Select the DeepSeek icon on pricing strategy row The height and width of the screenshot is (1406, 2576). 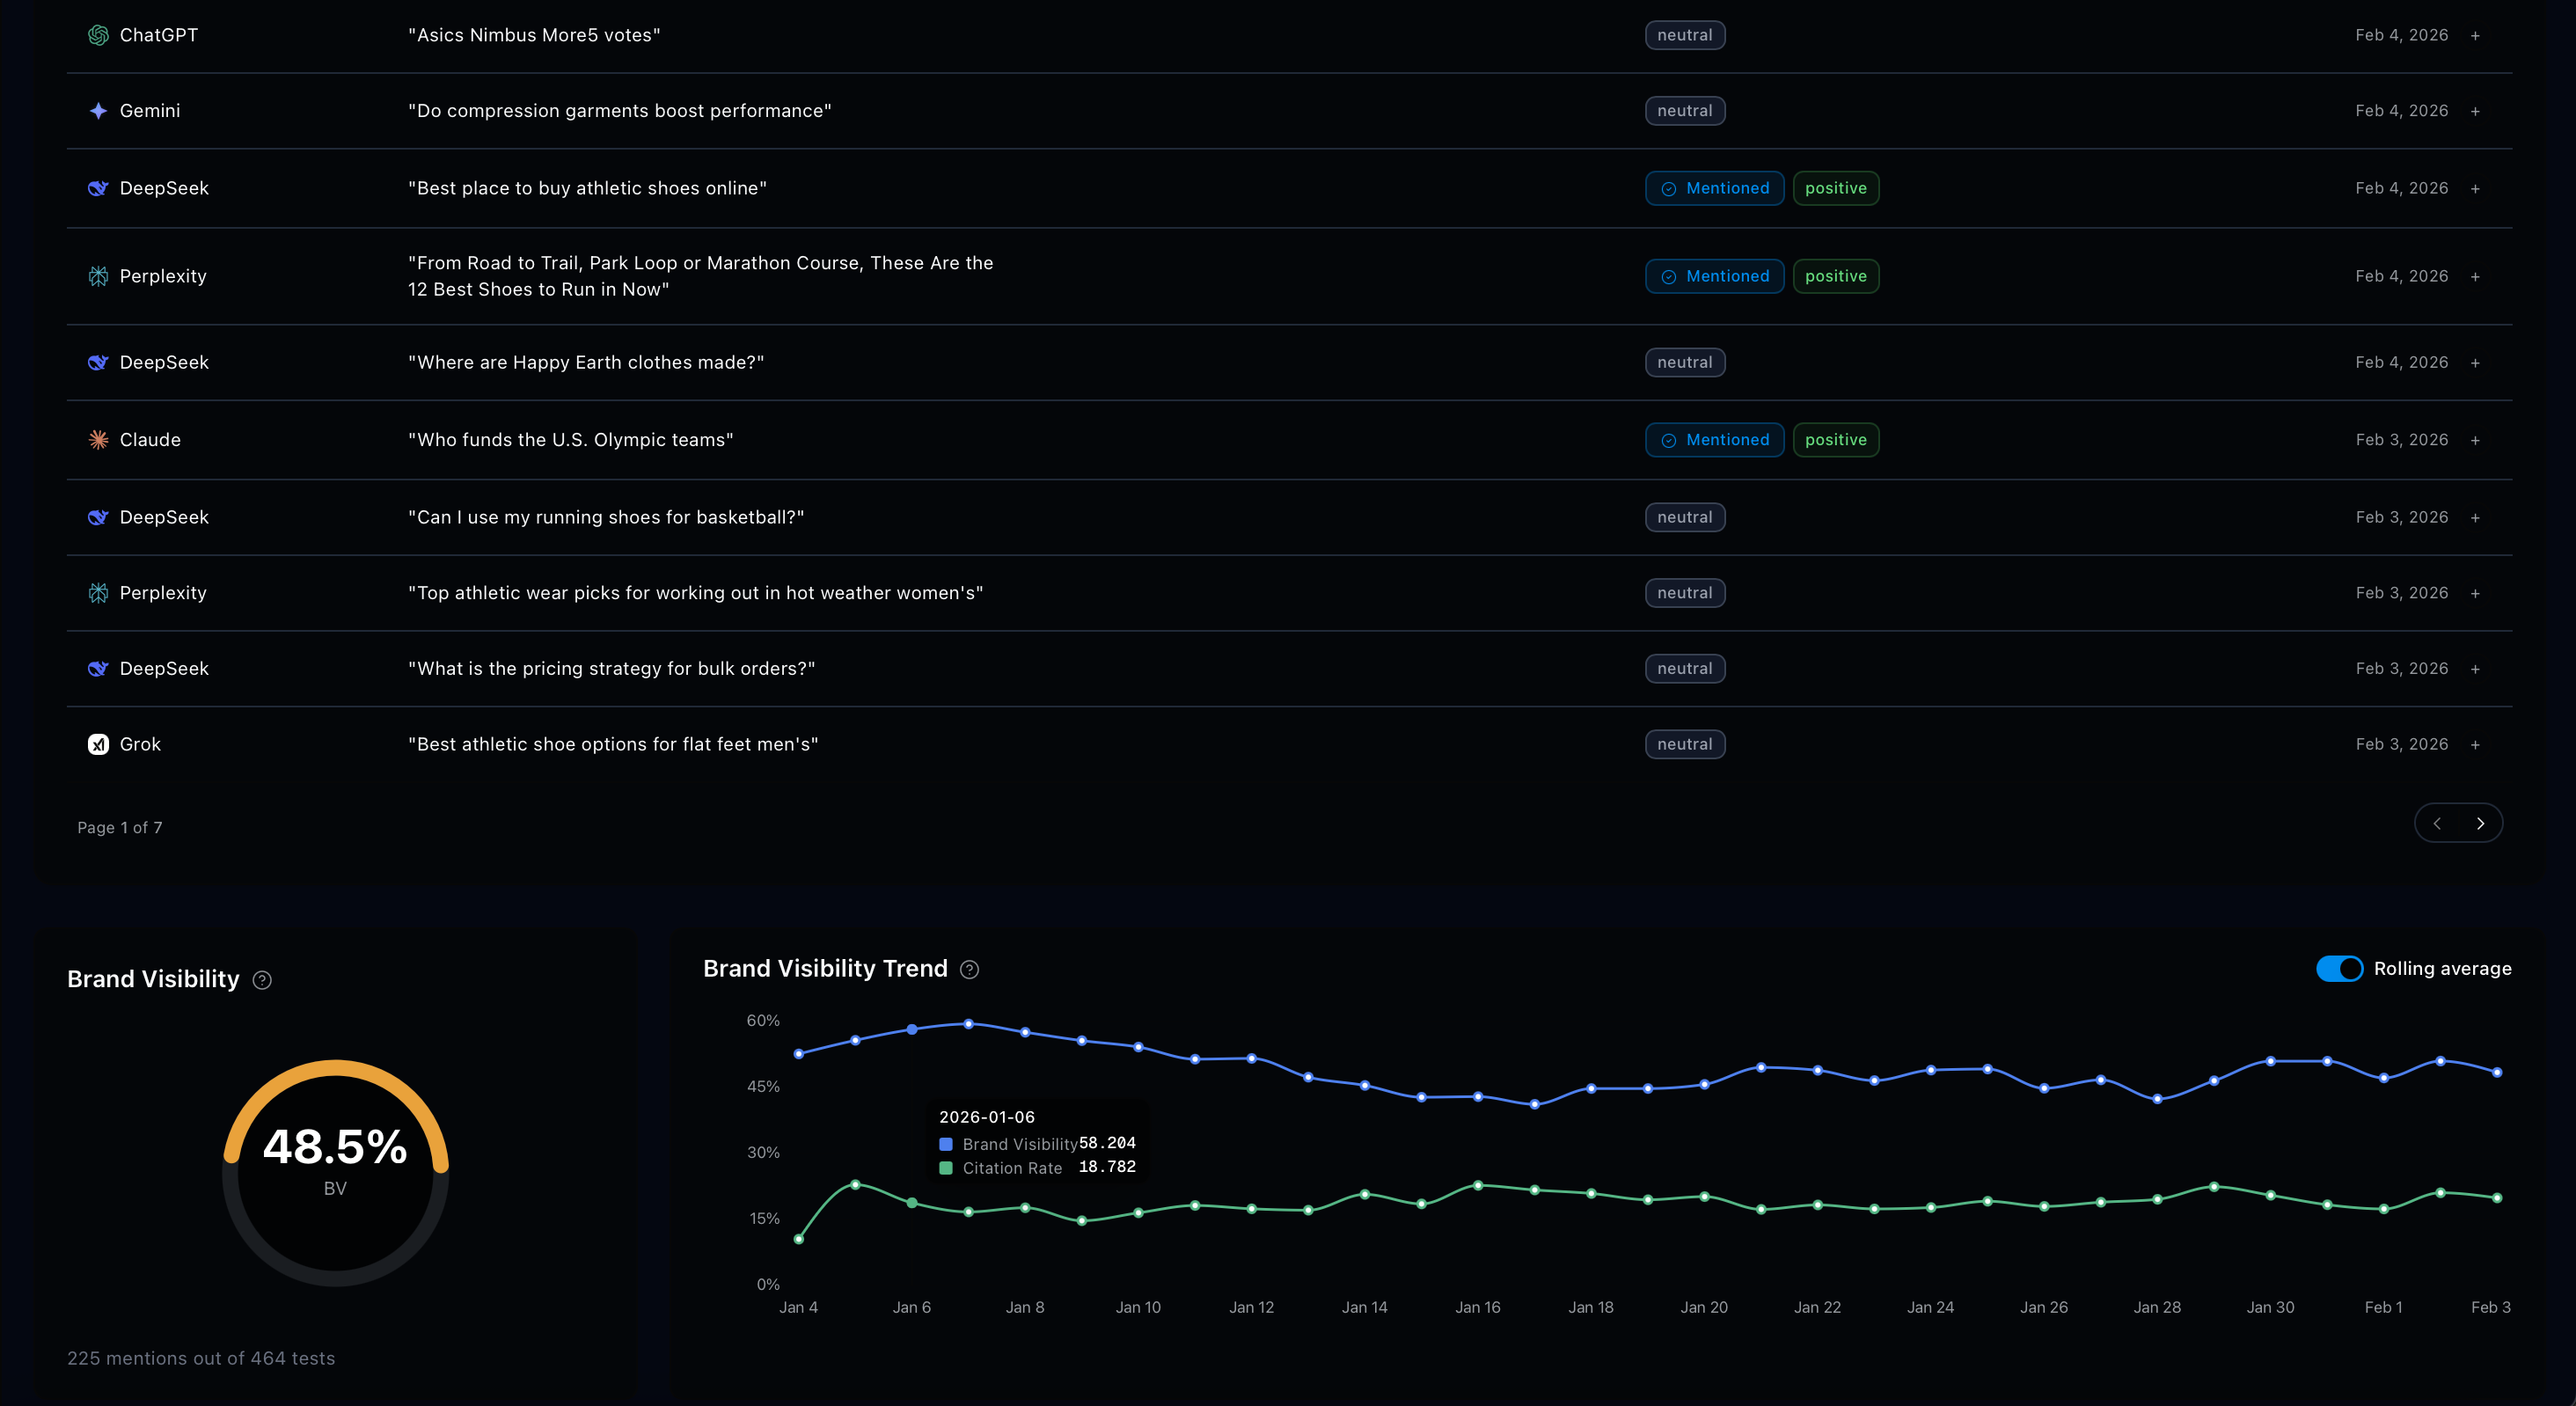[98, 668]
